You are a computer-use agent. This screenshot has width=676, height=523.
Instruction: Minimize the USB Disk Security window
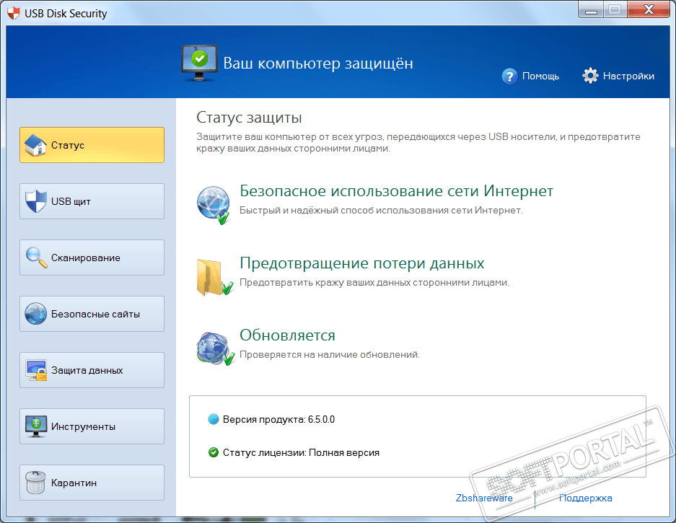[x=591, y=9]
